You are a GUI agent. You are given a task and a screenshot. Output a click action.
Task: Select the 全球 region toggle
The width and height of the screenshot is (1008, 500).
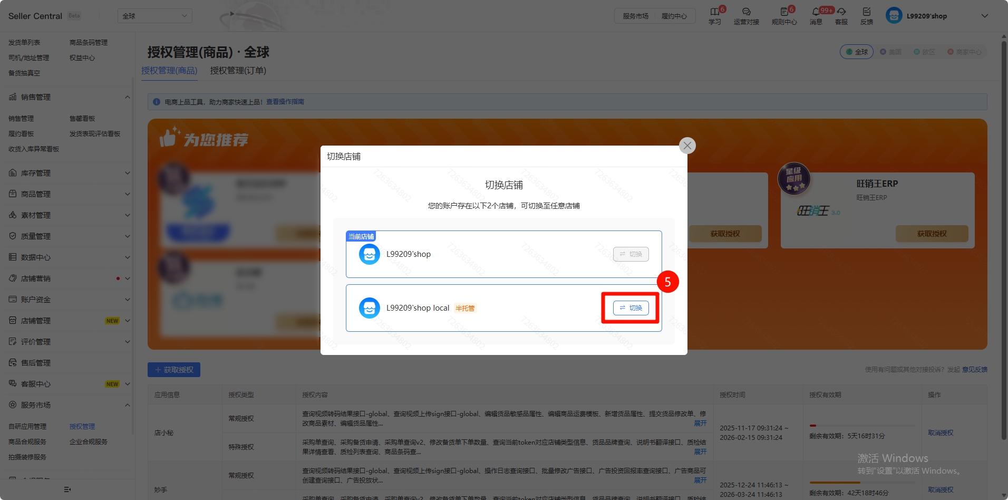tap(857, 52)
